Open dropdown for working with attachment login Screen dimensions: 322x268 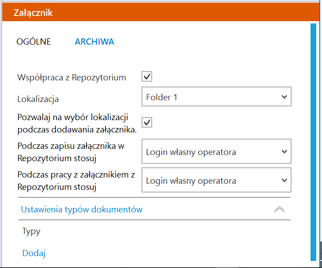216,180
